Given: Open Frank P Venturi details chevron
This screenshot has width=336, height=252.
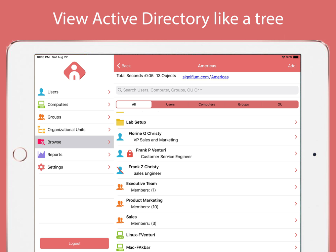Looking at the screenshot, I should pyautogui.click(x=296, y=154).
